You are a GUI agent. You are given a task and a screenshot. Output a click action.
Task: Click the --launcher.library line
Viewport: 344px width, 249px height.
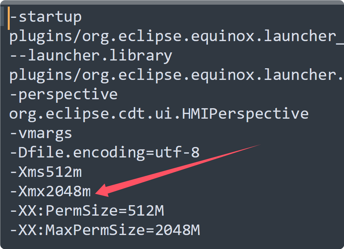click(91, 55)
